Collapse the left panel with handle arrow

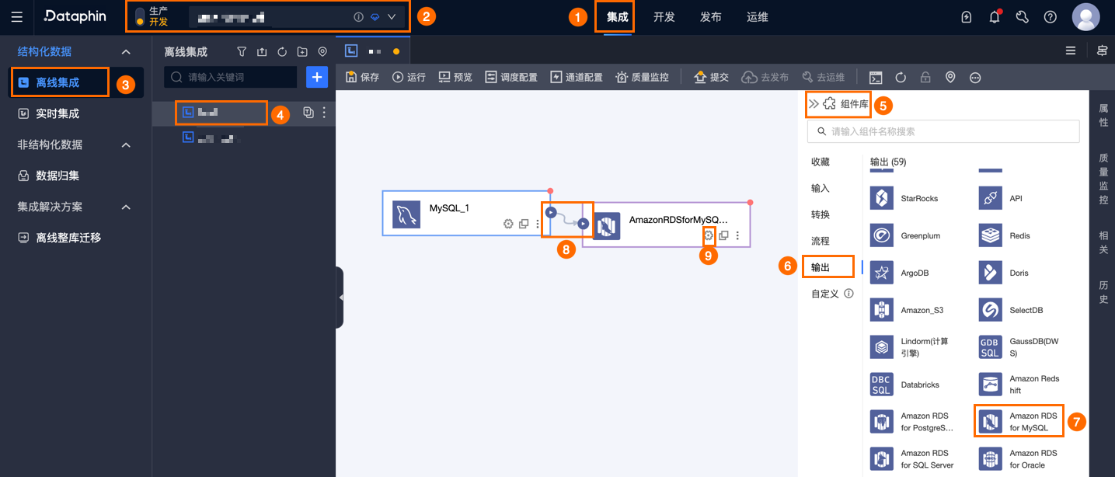coord(340,297)
